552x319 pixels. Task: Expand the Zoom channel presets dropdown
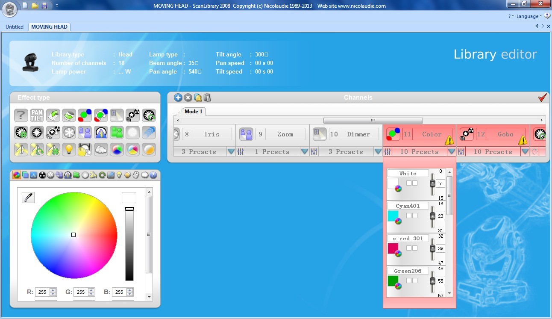coord(304,152)
